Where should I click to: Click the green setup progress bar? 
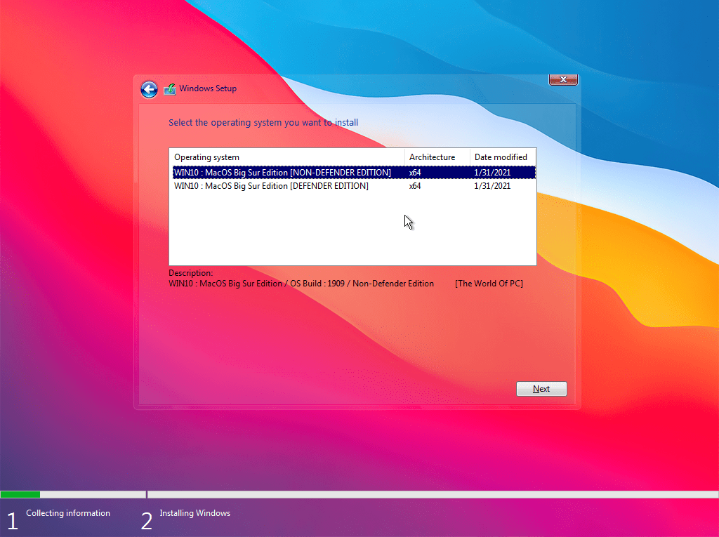(20, 495)
